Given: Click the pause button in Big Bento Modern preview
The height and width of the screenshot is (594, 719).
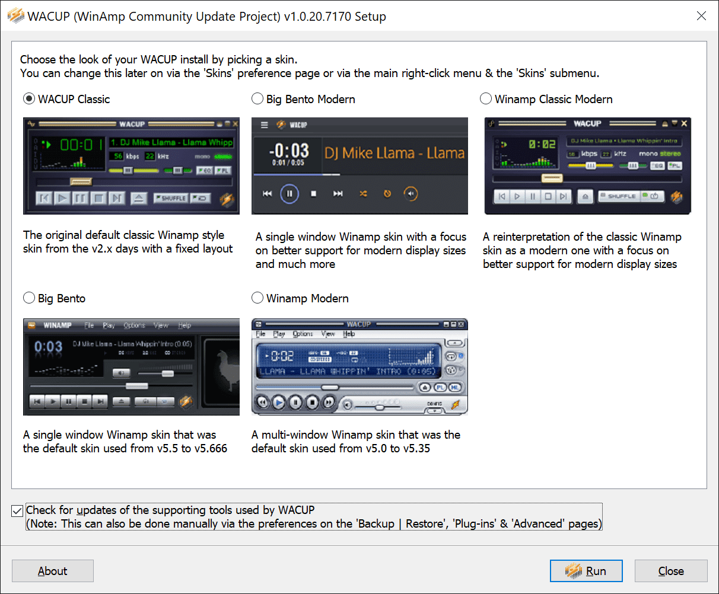Looking at the screenshot, I should click(x=289, y=193).
